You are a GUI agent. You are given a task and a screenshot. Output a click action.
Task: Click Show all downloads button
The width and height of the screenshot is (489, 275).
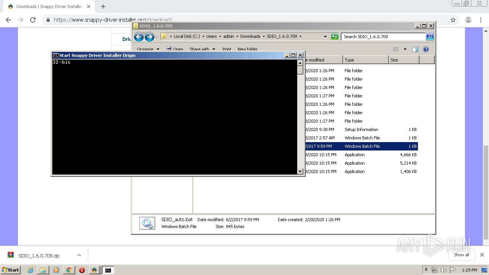tap(461, 255)
